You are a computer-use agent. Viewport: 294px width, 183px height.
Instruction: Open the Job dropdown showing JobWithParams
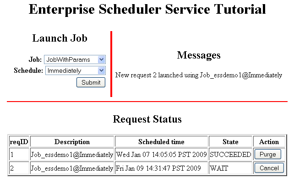tap(75, 59)
